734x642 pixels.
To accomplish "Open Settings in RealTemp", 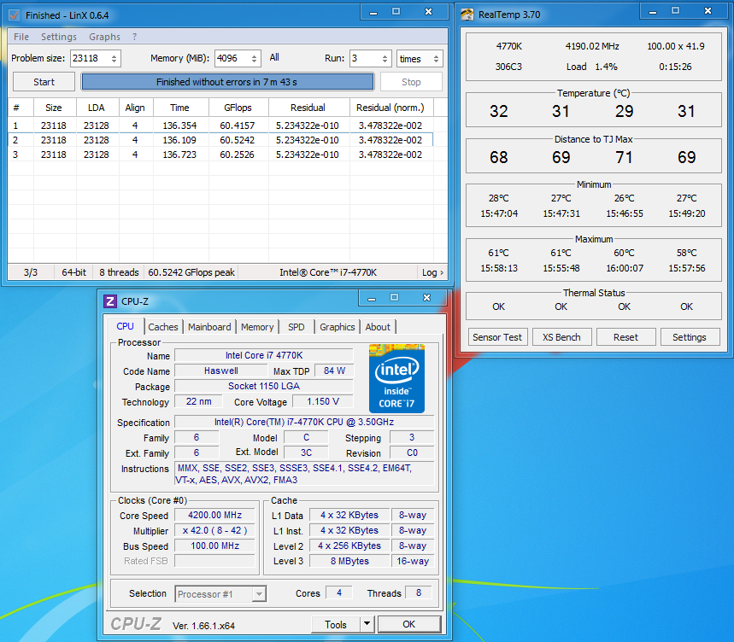I will [690, 337].
